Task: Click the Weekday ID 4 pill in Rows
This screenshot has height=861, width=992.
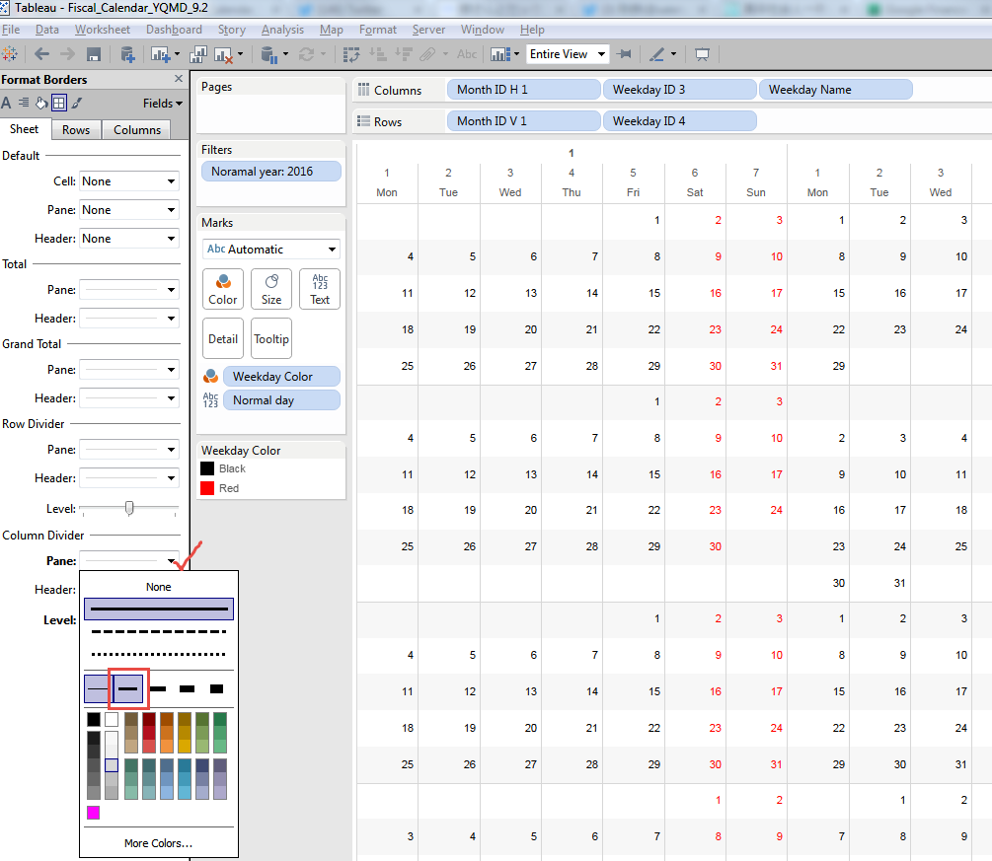Action: [679, 121]
